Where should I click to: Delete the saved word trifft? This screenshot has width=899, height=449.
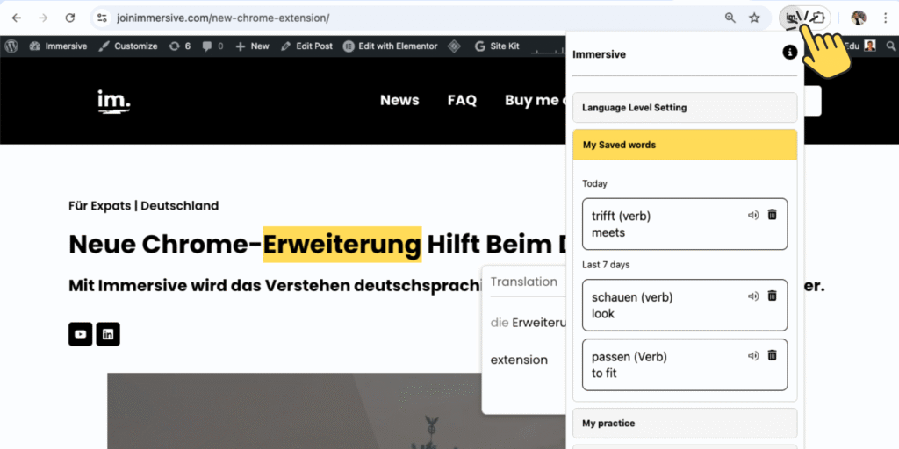tap(772, 215)
